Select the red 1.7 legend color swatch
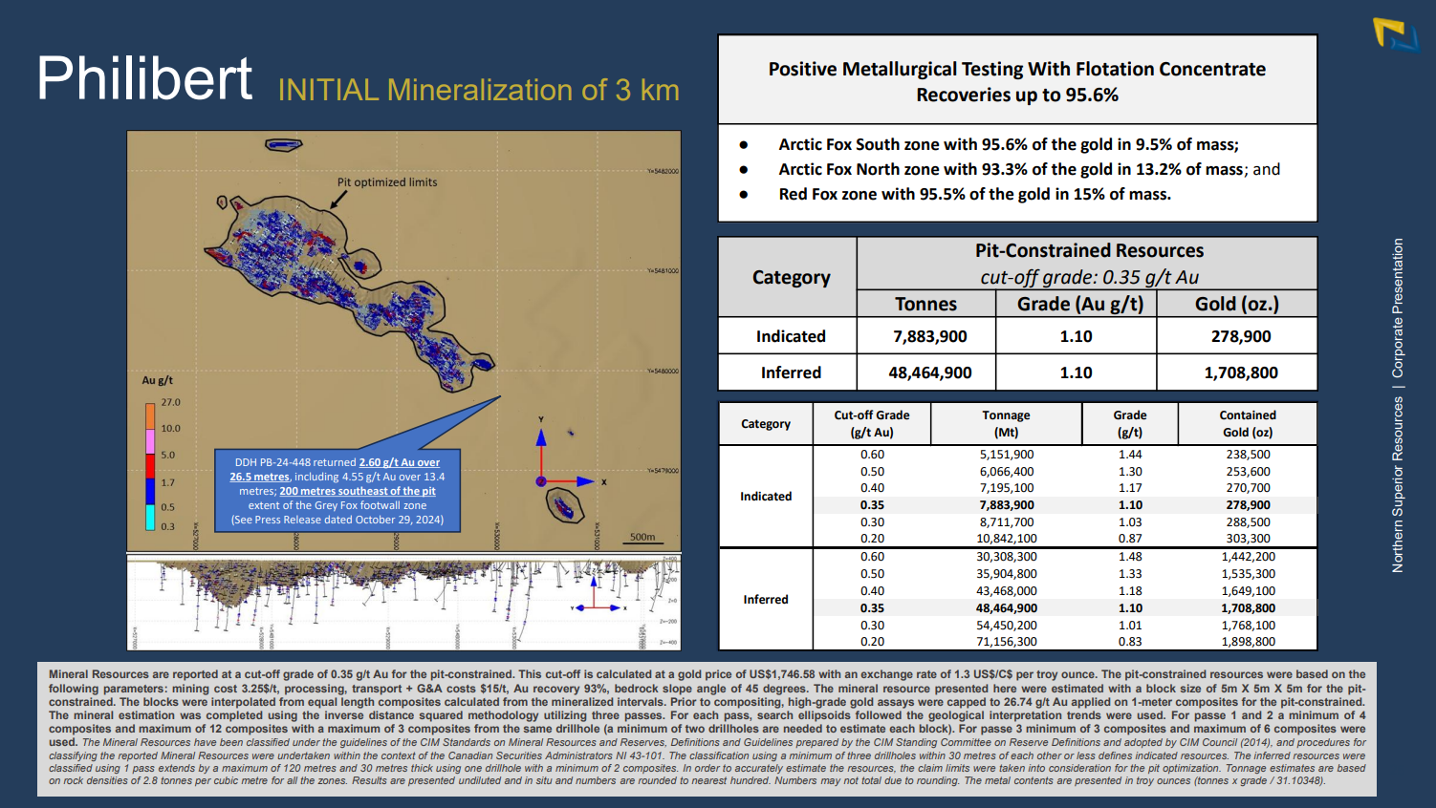This screenshot has height=808, width=1436. click(150, 467)
